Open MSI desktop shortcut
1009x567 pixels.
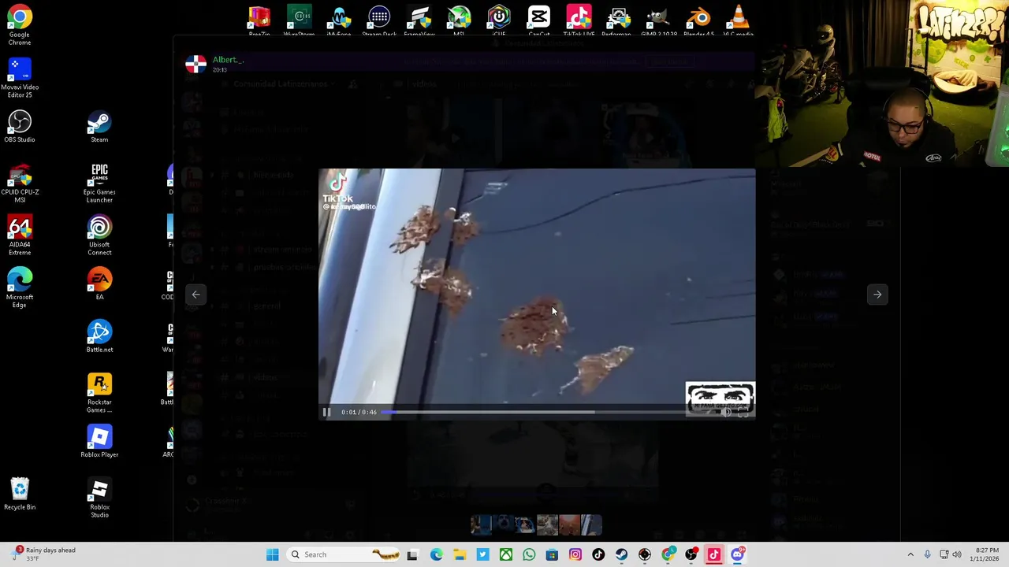point(459,20)
